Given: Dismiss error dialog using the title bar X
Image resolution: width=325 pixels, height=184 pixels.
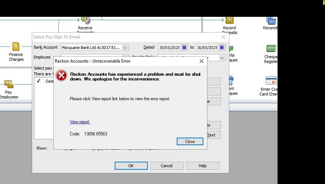Looking at the screenshot, I should 202,61.
